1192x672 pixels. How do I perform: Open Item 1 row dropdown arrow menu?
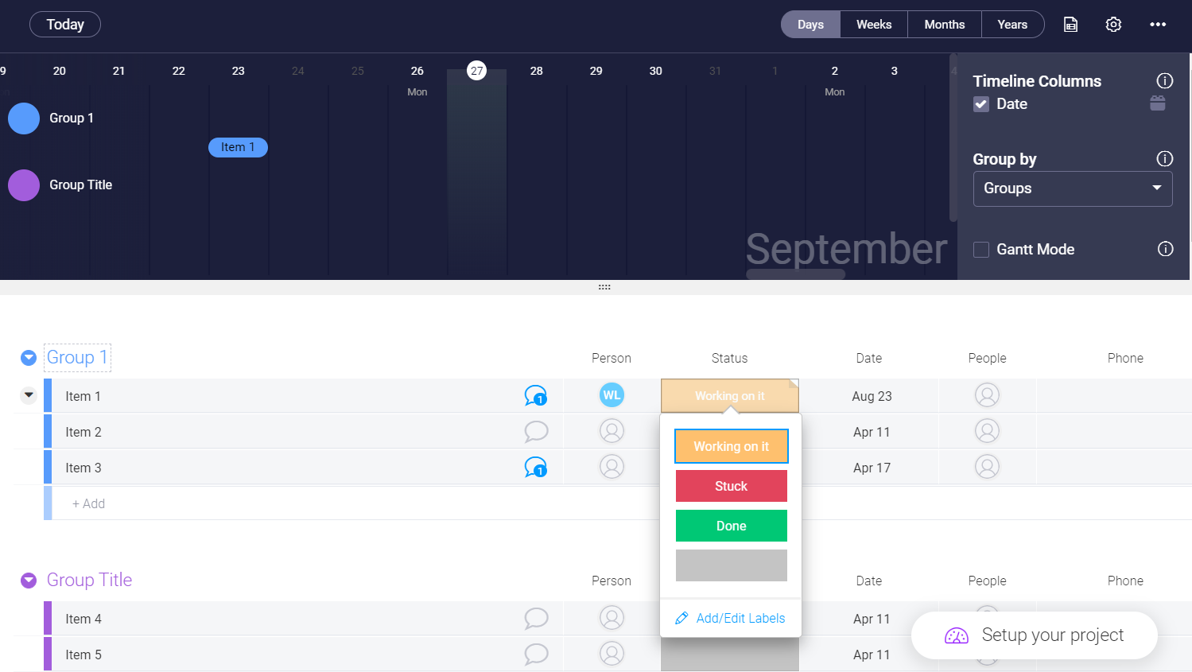(29, 395)
